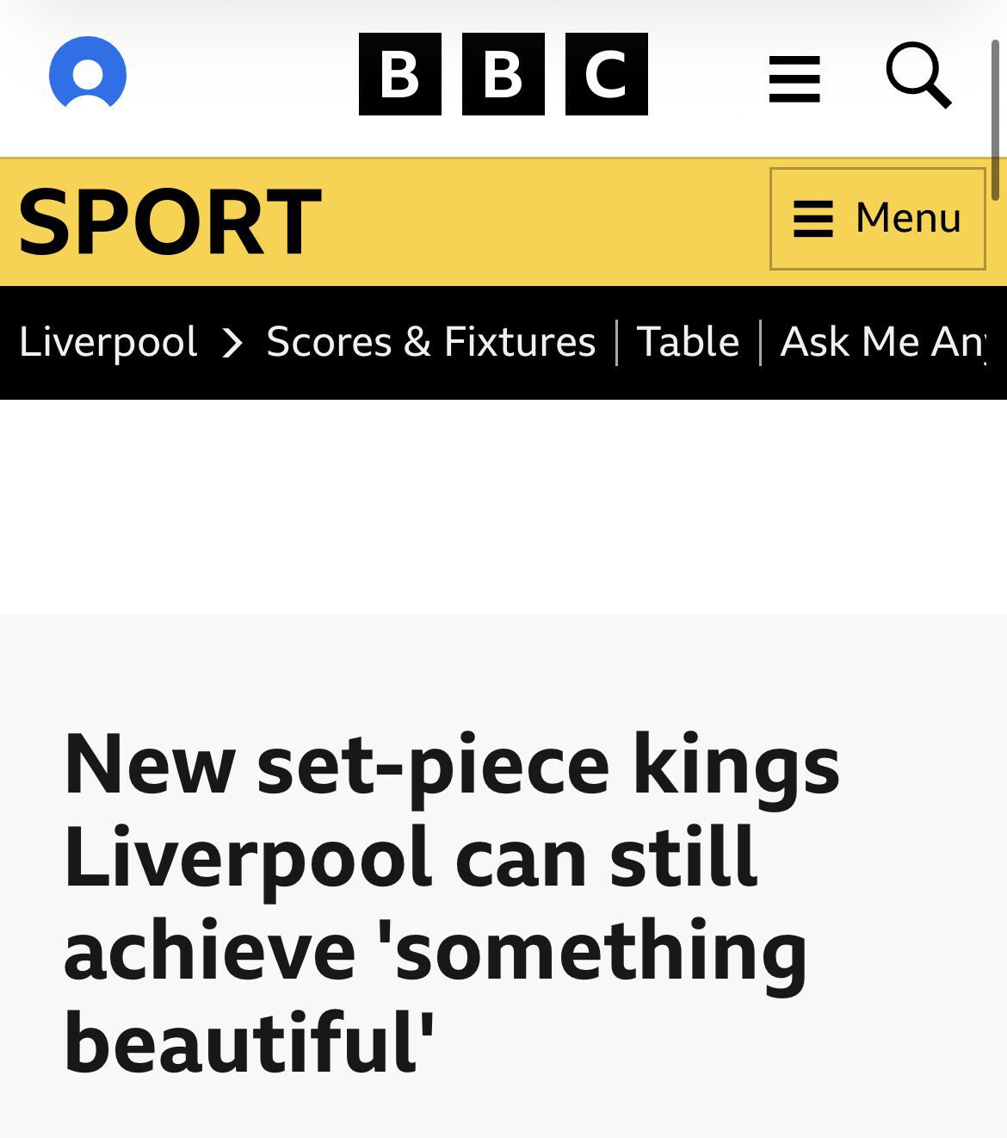This screenshot has width=1007, height=1138.
Task: Open the Scores & Fixtures tab
Action: pyautogui.click(x=430, y=342)
